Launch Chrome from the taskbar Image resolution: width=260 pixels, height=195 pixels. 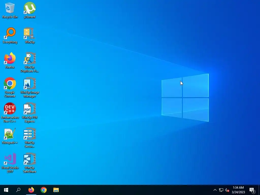tap(44, 190)
